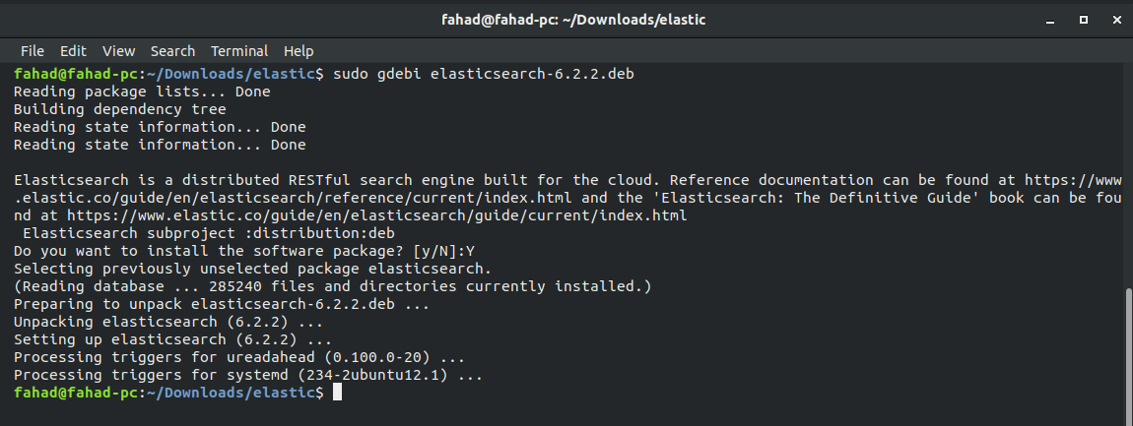
Task: Close the terminal window
Action: tap(1116, 21)
